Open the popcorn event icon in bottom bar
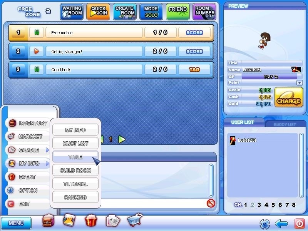308x231 pixels. click(91, 221)
